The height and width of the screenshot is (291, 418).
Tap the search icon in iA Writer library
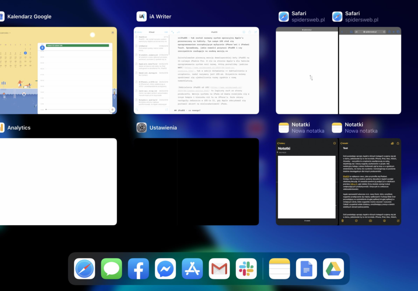(x=137, y=110)
